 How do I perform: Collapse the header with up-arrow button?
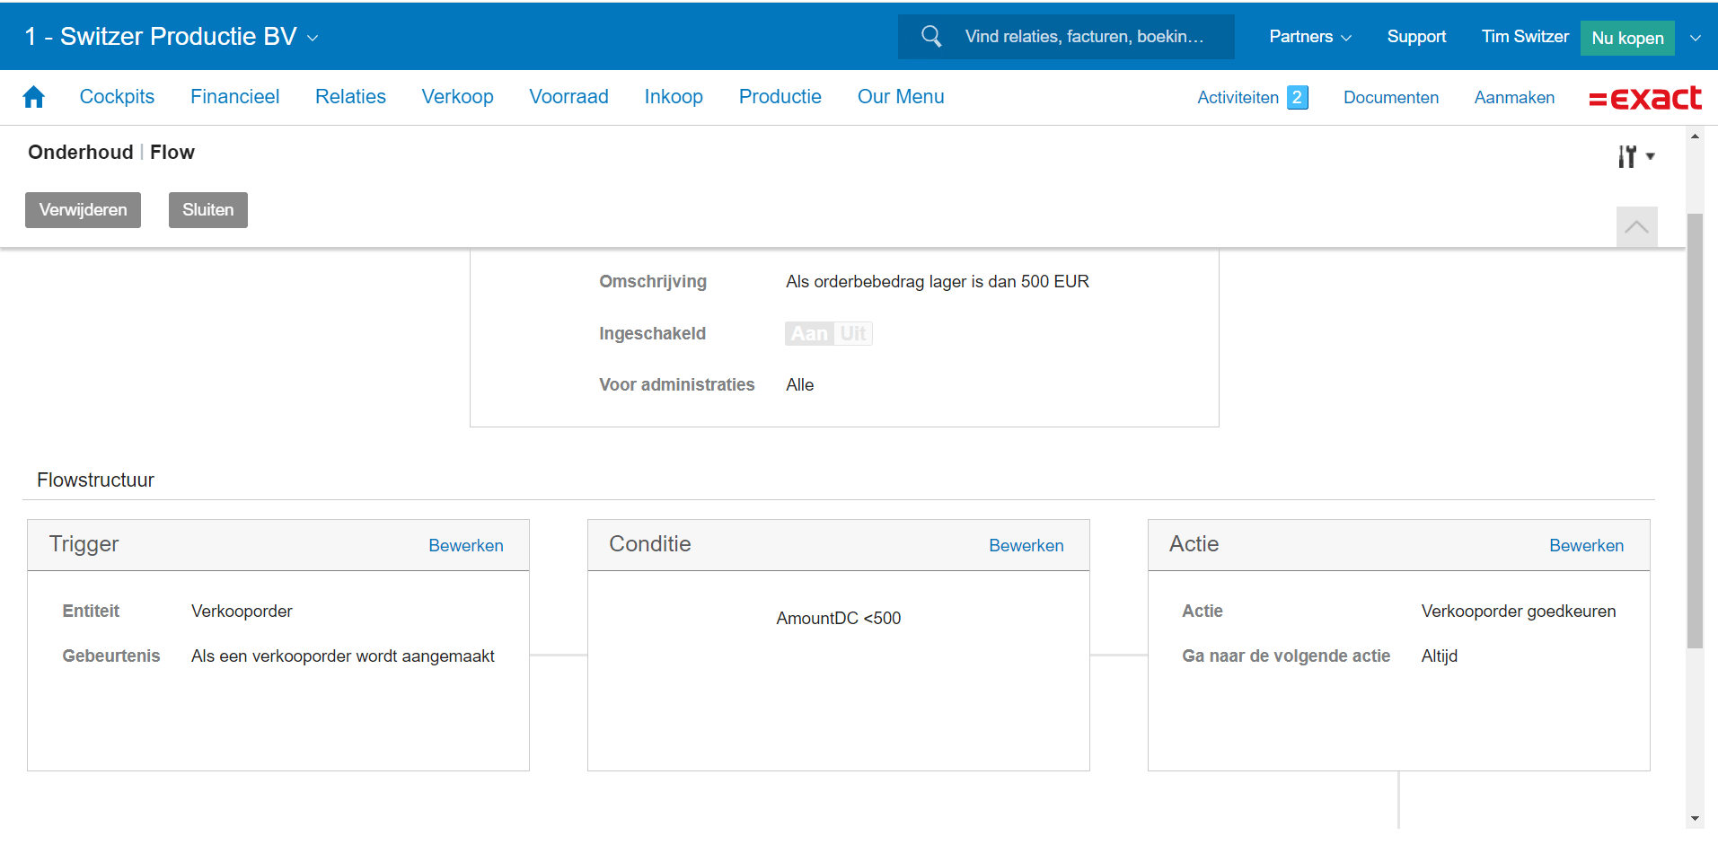coord(1636,227)
